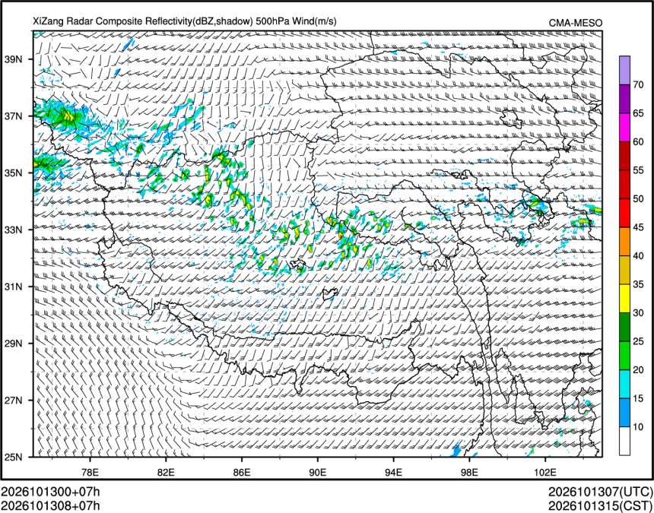Pick the orange 40–45 dBZ swatch
The width and height of the screenshot is (654, 513).
click(x=625, y=241)
